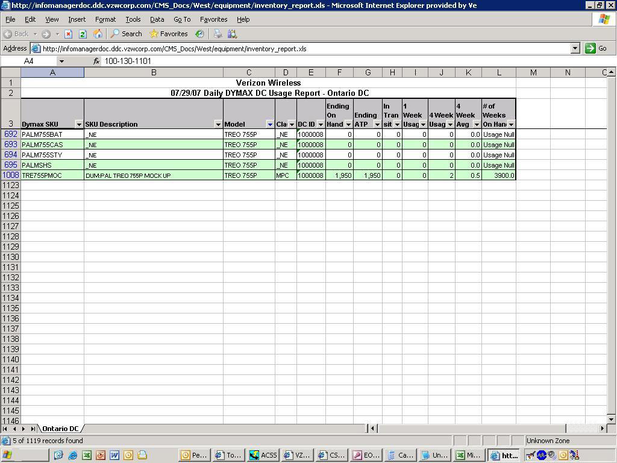Click the horizontal scrollbar right arrow
The height and width of the screenshot is (463, 617).
602,429
